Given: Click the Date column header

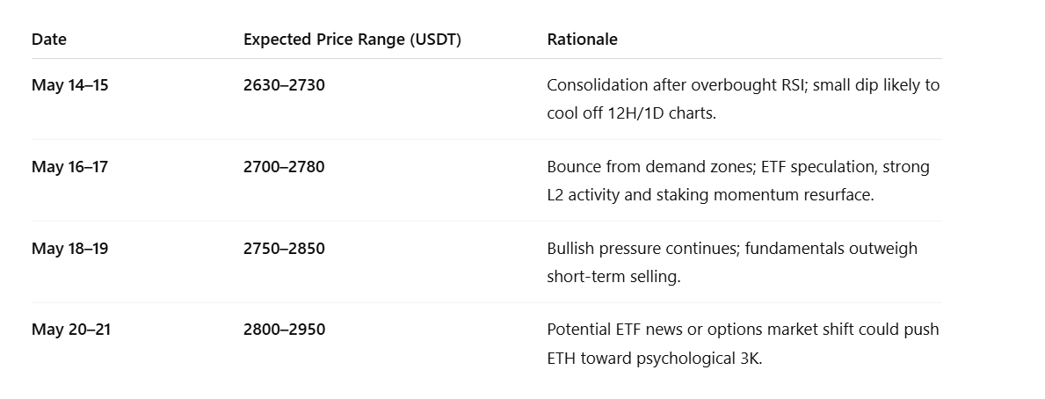Looking at the screenshot, I should (x=49, y=40).
